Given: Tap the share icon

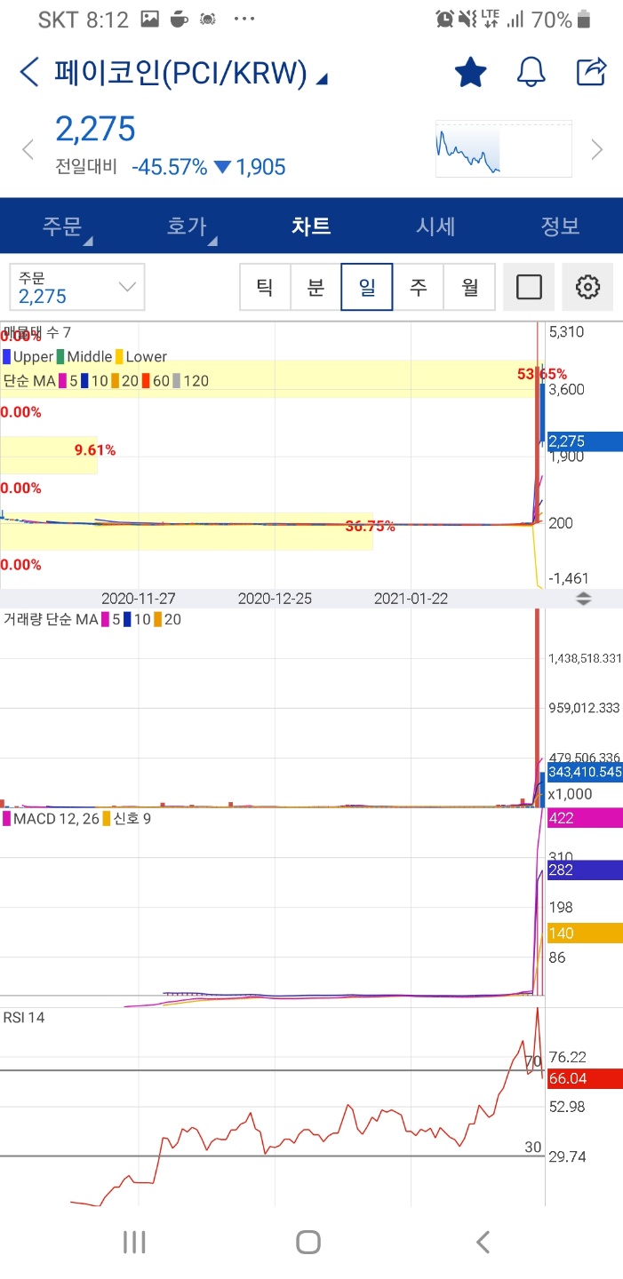Looking at the screenshot, I should pos(592,72).
